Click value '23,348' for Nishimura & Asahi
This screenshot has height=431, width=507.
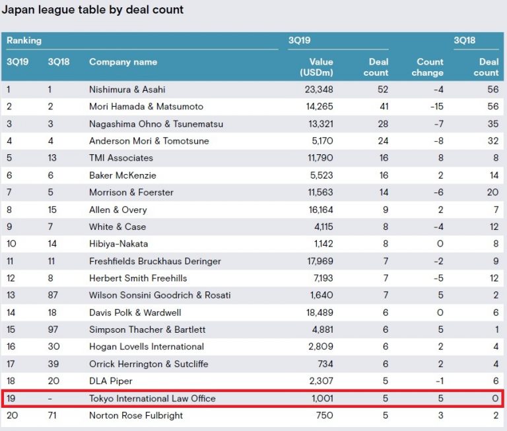[319, 90]
